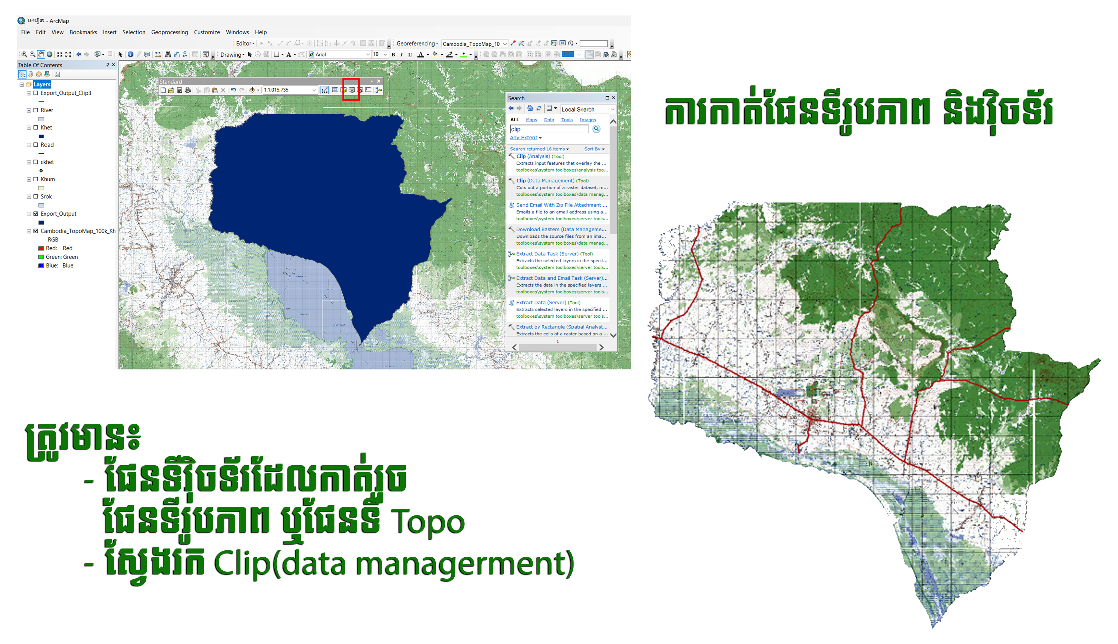The image size is (1118, 644).
Task: Filter search results by Tools
Action: point(567,120)
